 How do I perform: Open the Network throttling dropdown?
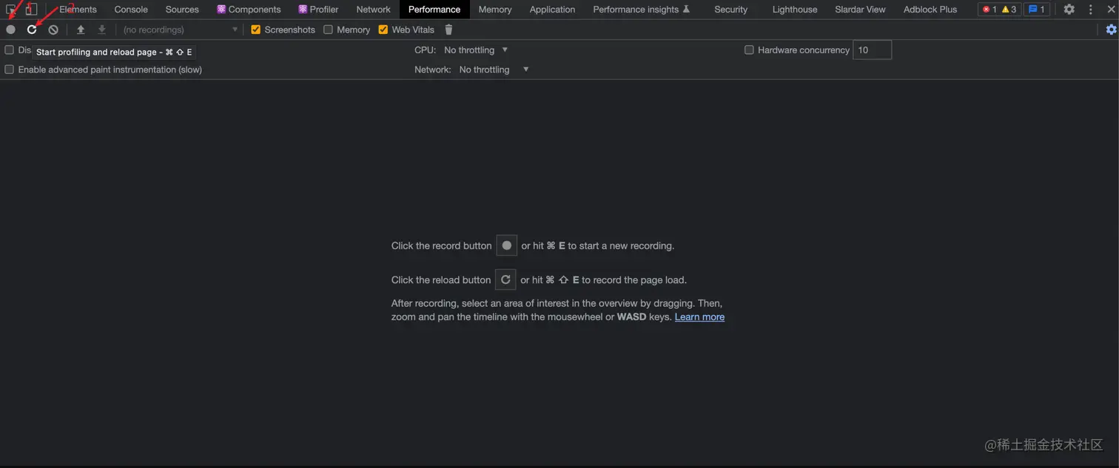point(494,69)
